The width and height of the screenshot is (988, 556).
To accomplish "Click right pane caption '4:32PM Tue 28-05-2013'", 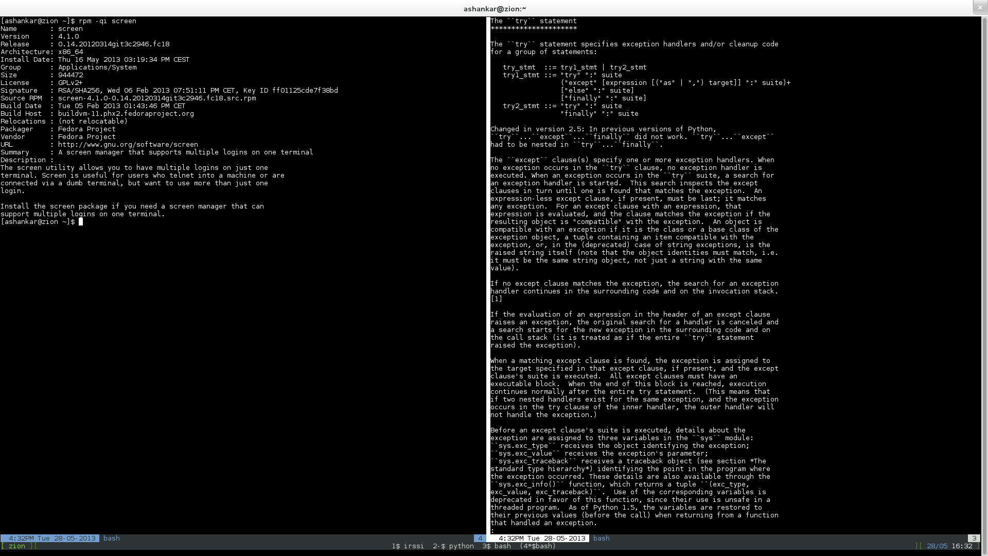I will (542, 538).
